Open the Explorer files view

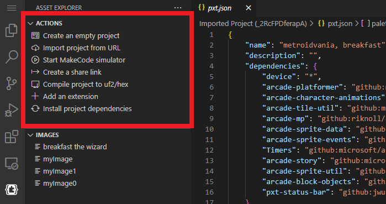pyautogui.click(x=12, y=30)
